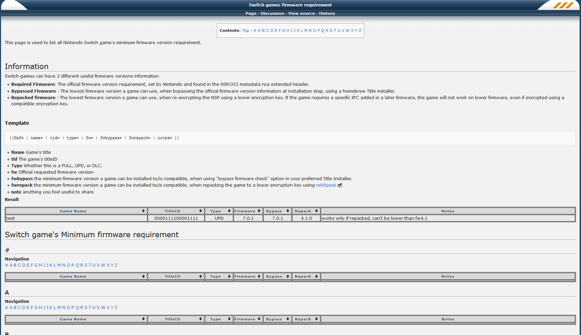Click the 'Information' section heading
Screen dimensions: 581x335
point(27,66)
